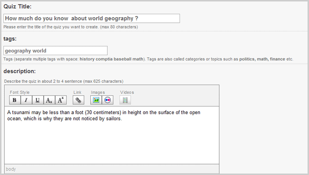Click the 'description:' heading
309x175 pixels.
(x=19, y=71)
